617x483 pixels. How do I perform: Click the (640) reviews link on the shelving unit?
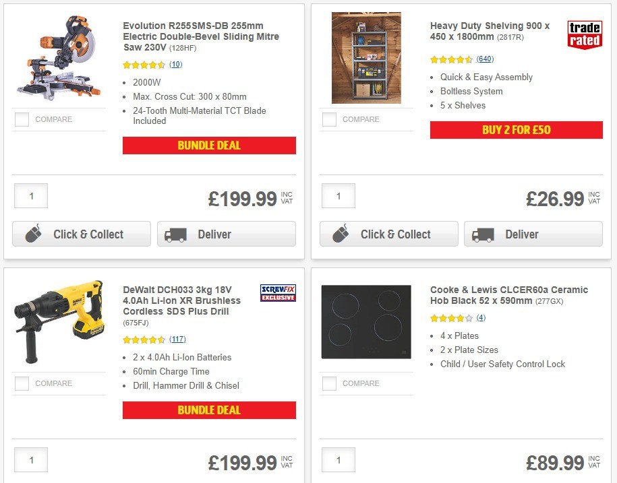(x=484, y=59)
